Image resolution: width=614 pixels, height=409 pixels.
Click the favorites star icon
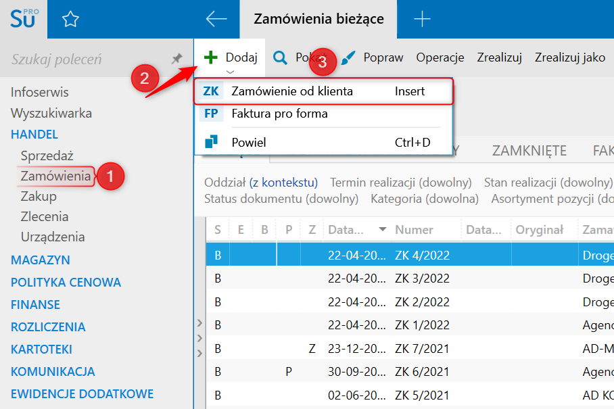click(70, 20)
